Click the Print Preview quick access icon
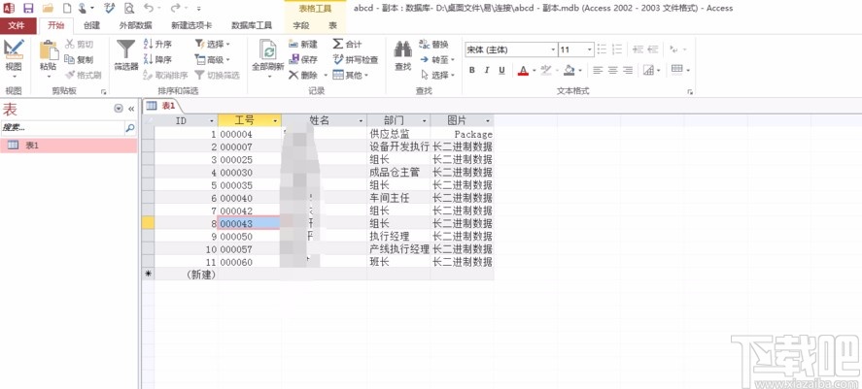 [128, 8]
